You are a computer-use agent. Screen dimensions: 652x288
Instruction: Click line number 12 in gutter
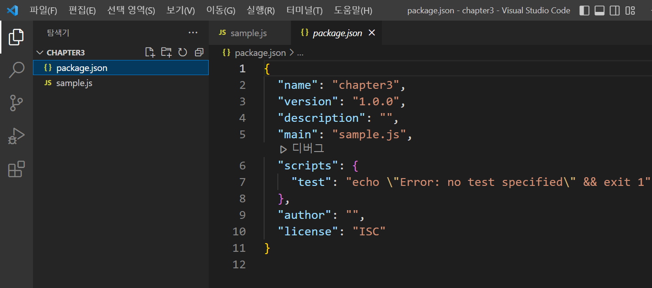click(239, 264)
